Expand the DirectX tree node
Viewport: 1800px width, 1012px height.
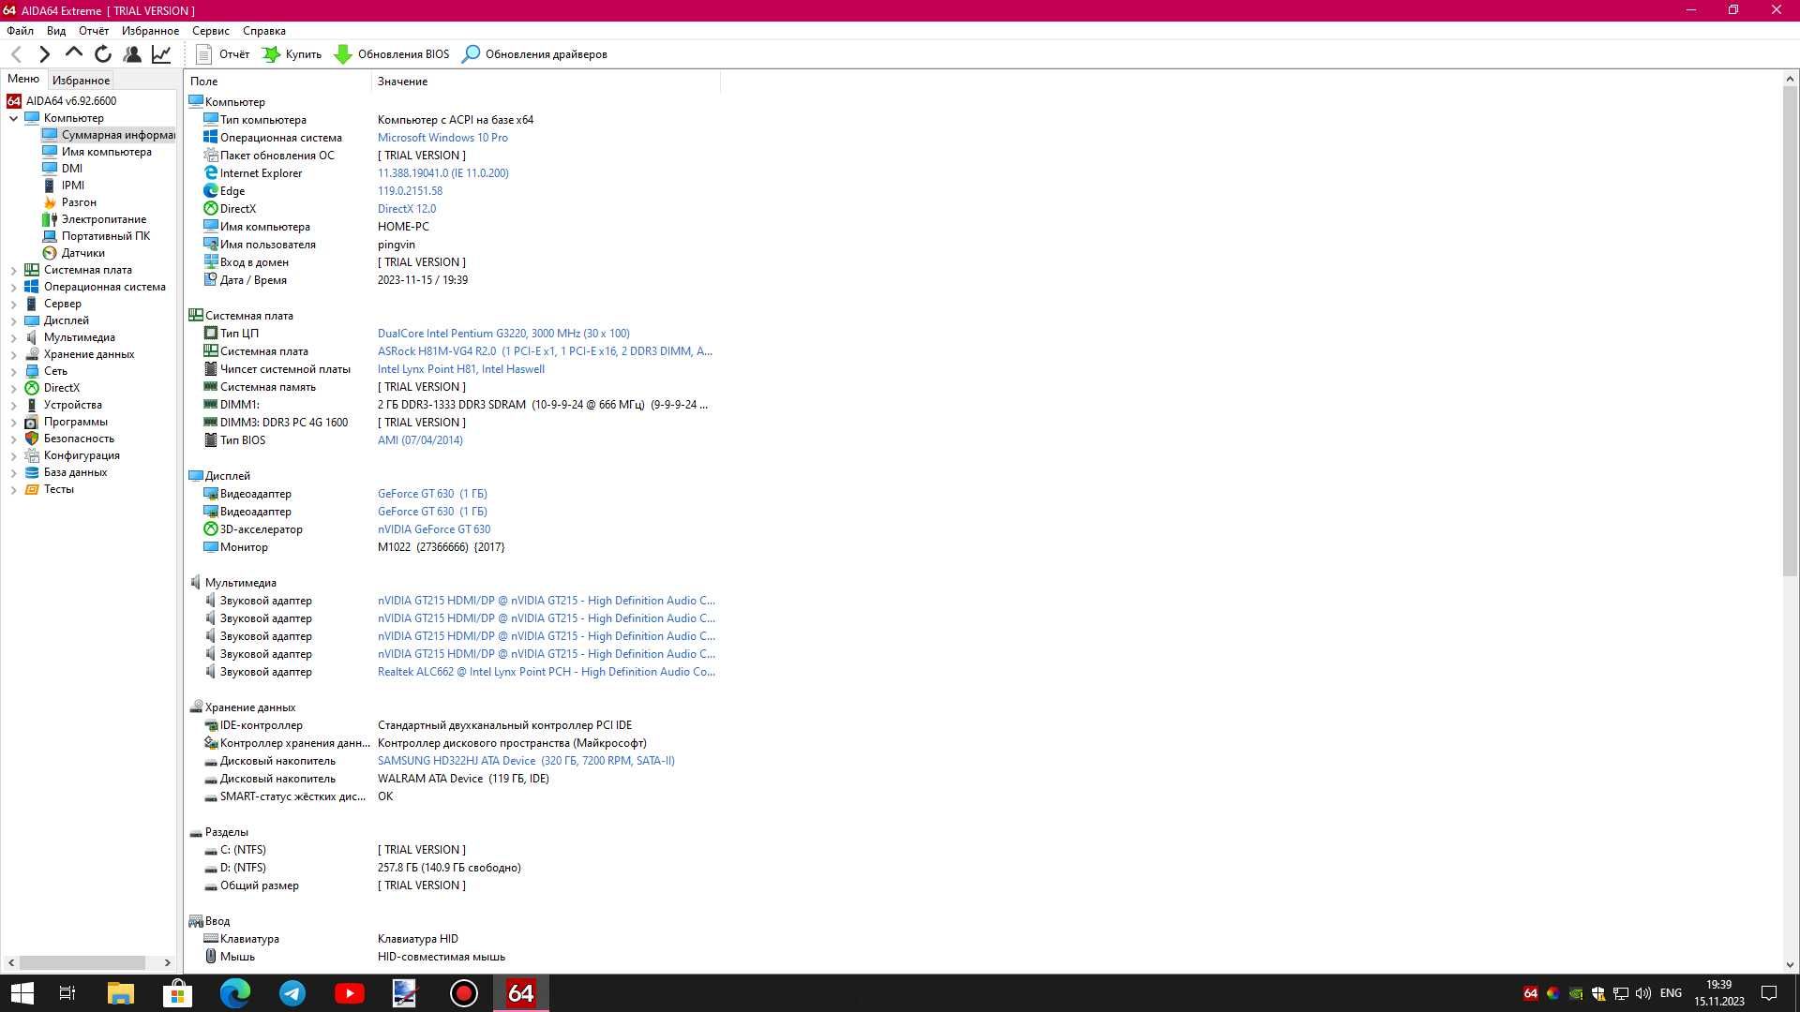click(x=13, y=388)
